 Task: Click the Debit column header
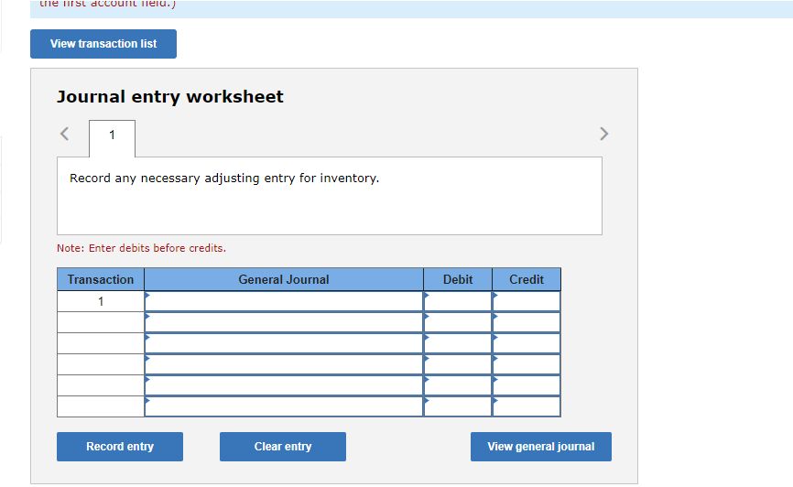[x=458, y=279]
